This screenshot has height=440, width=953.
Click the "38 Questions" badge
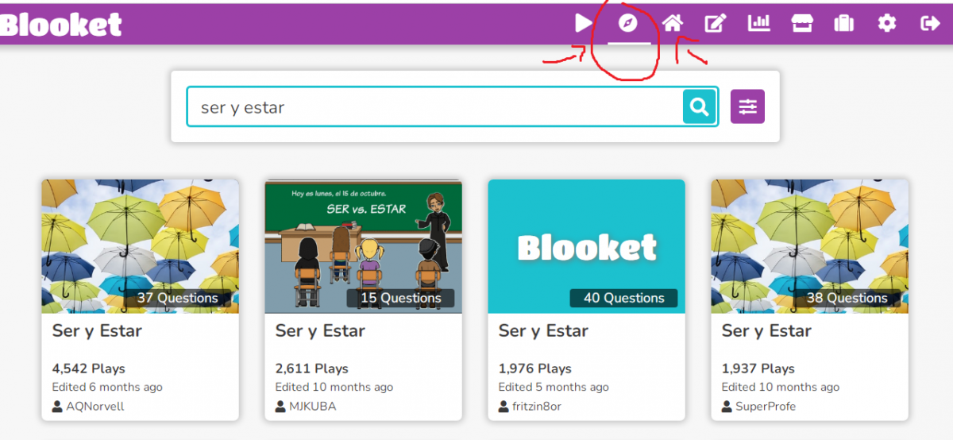click(847, 299)
